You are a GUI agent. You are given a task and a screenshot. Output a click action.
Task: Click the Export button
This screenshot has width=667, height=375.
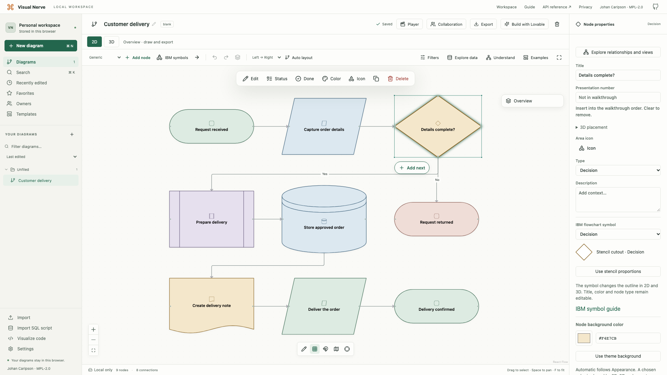483,24
